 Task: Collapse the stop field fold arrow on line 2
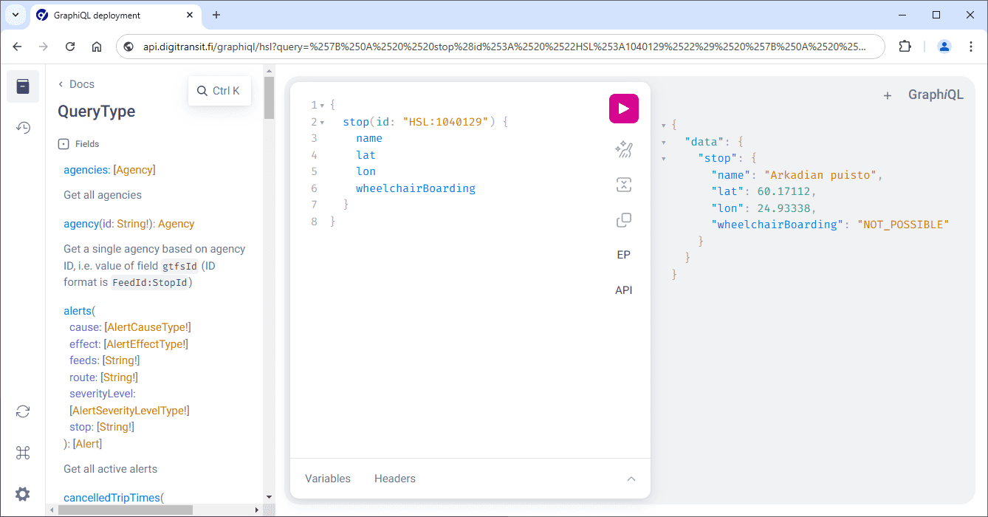(322, 122)
